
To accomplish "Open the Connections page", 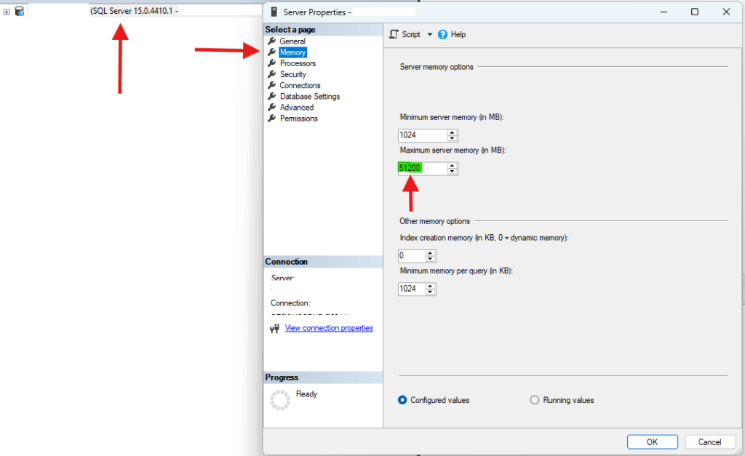I will [300, 86].
